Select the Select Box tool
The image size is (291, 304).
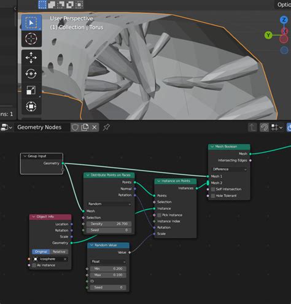tap(31, 23)
